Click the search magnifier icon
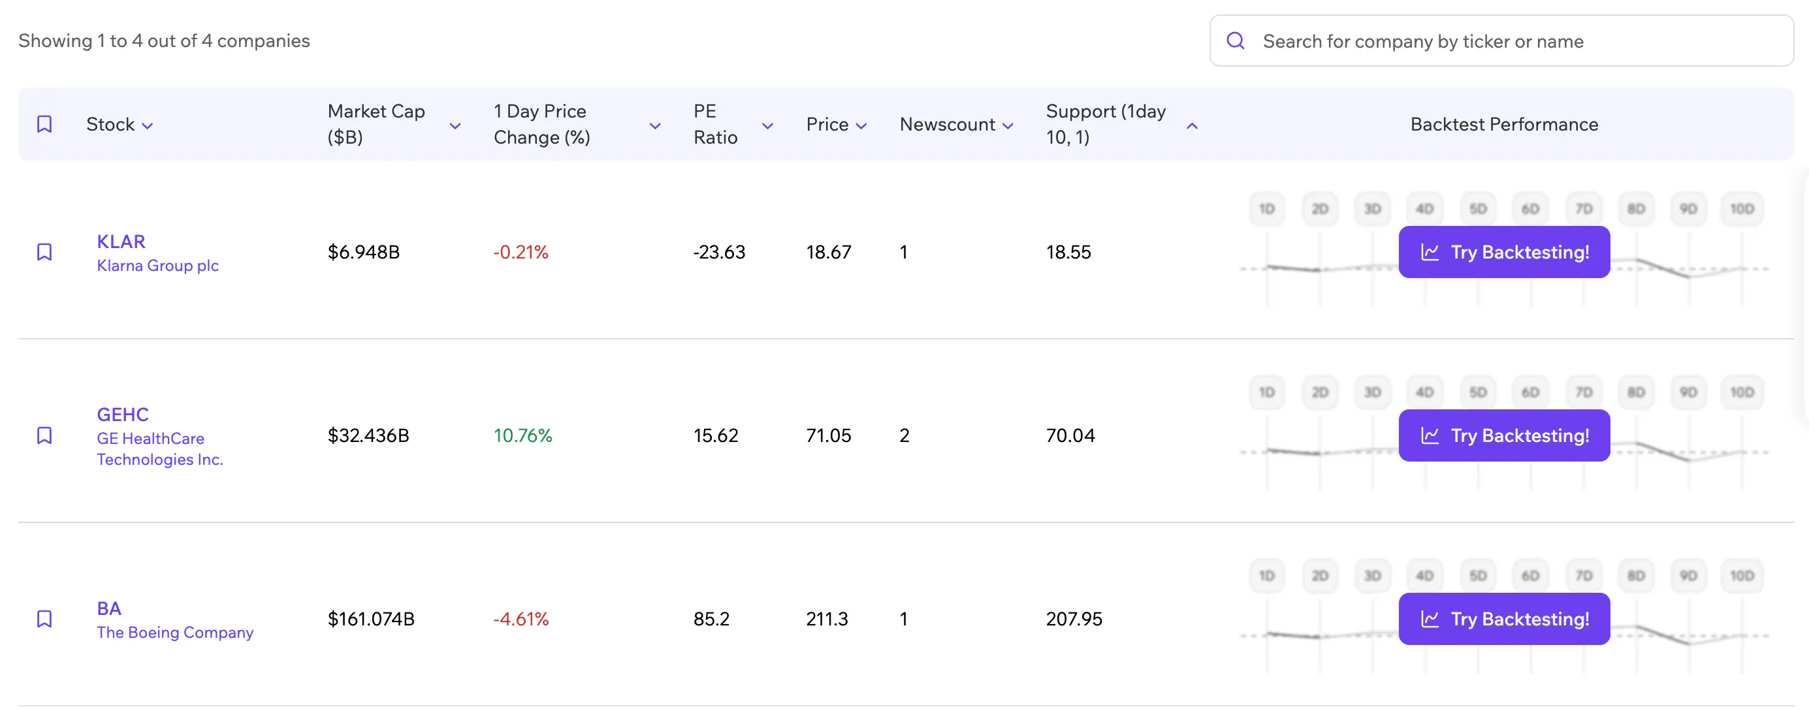 point(1235,40)
